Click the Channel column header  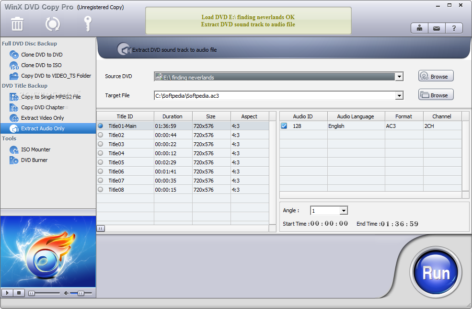click(442, 116)
